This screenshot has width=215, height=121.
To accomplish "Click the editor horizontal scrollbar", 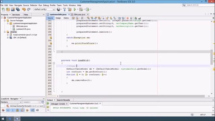I will click(132, 96).
